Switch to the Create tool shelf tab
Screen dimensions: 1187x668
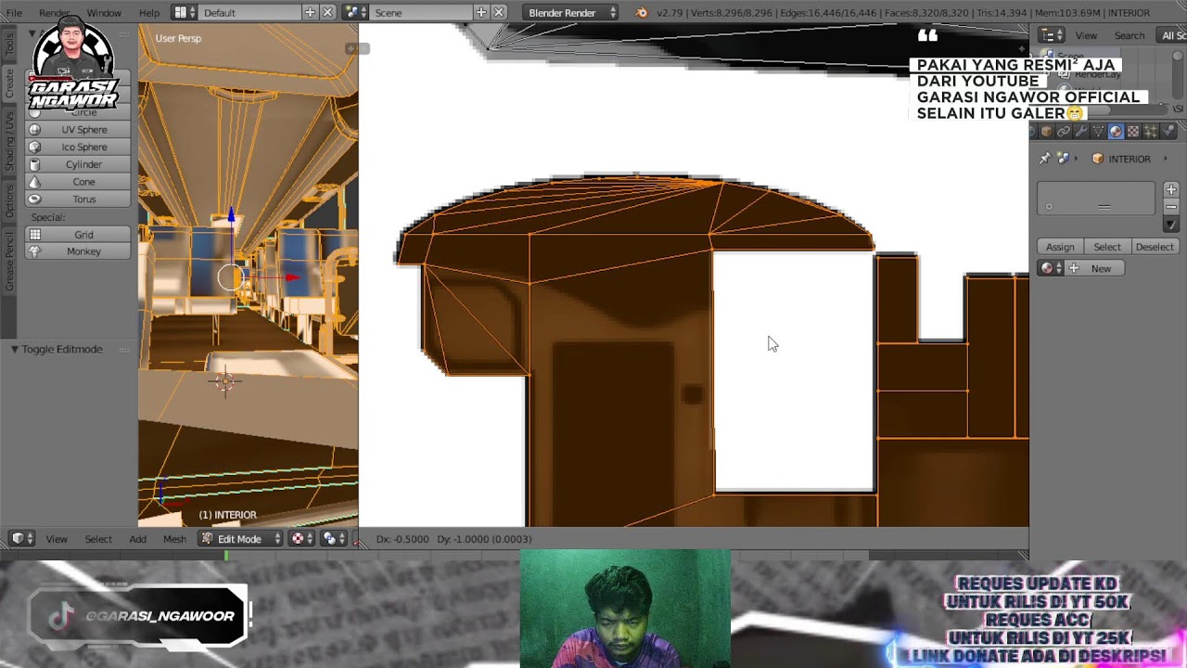click(x=9, y=83)
